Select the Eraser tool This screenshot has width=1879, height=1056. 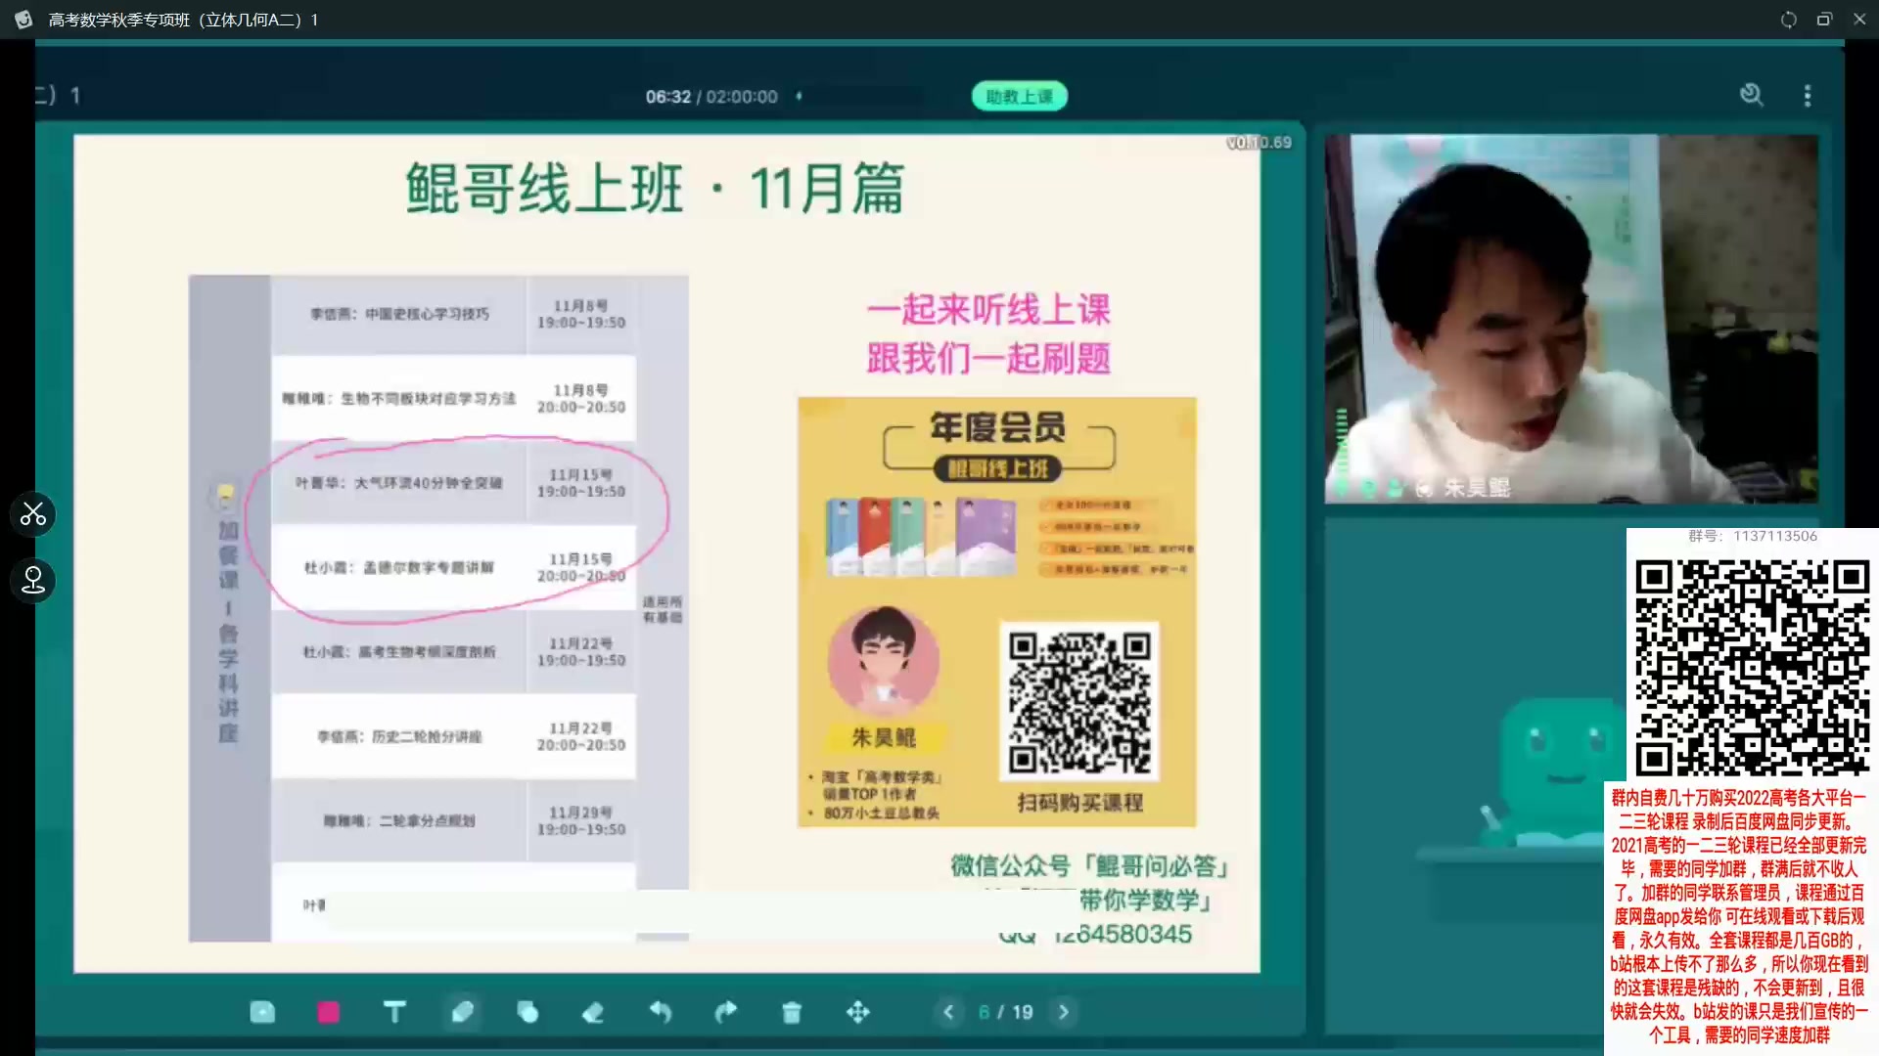click(593, 1012)
